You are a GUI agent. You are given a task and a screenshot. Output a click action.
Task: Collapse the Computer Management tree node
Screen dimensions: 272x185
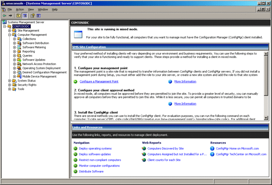(10, 35)
